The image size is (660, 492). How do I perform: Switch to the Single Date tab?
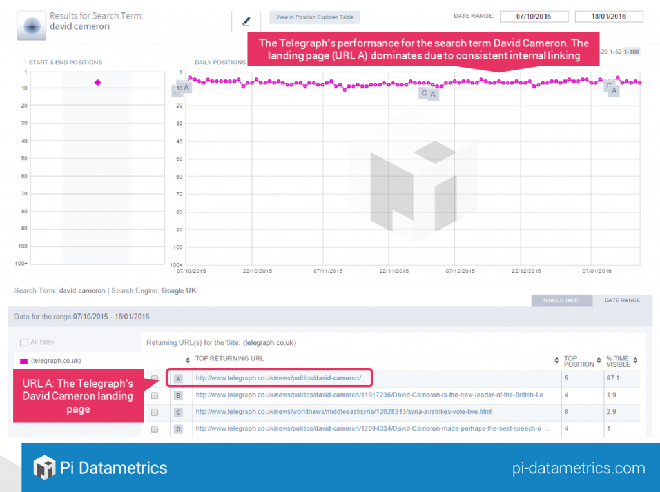click(x=561, y=300)
